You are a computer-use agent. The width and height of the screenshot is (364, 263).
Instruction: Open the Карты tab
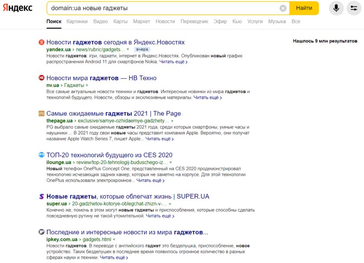coord(120,21)
